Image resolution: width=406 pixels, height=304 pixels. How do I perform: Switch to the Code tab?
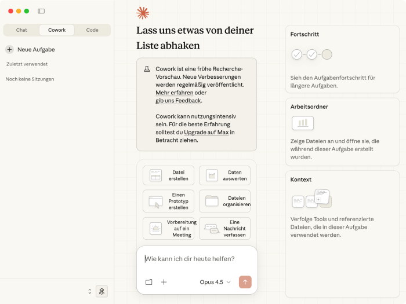[x=92, y=30]
